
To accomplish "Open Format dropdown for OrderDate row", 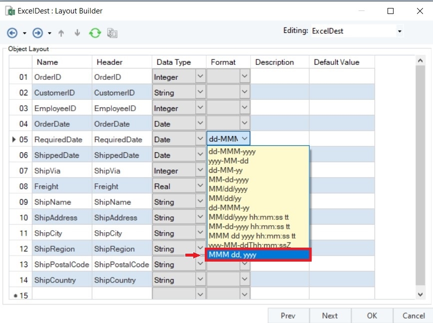I will [x=244, y=123].
